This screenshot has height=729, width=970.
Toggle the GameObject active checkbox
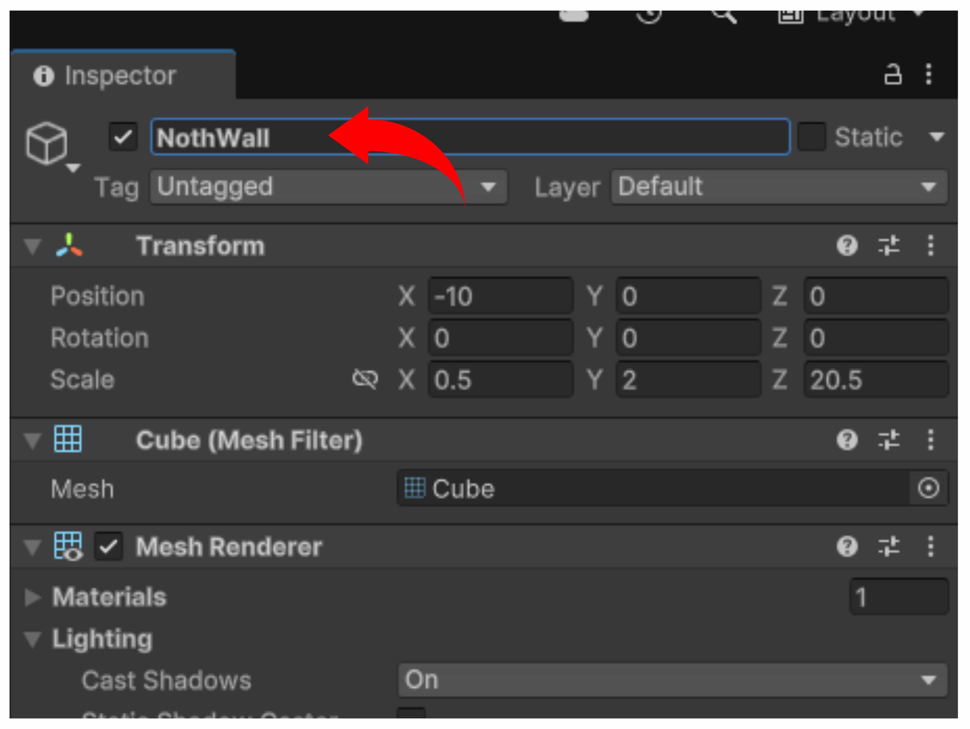(123, 137)
